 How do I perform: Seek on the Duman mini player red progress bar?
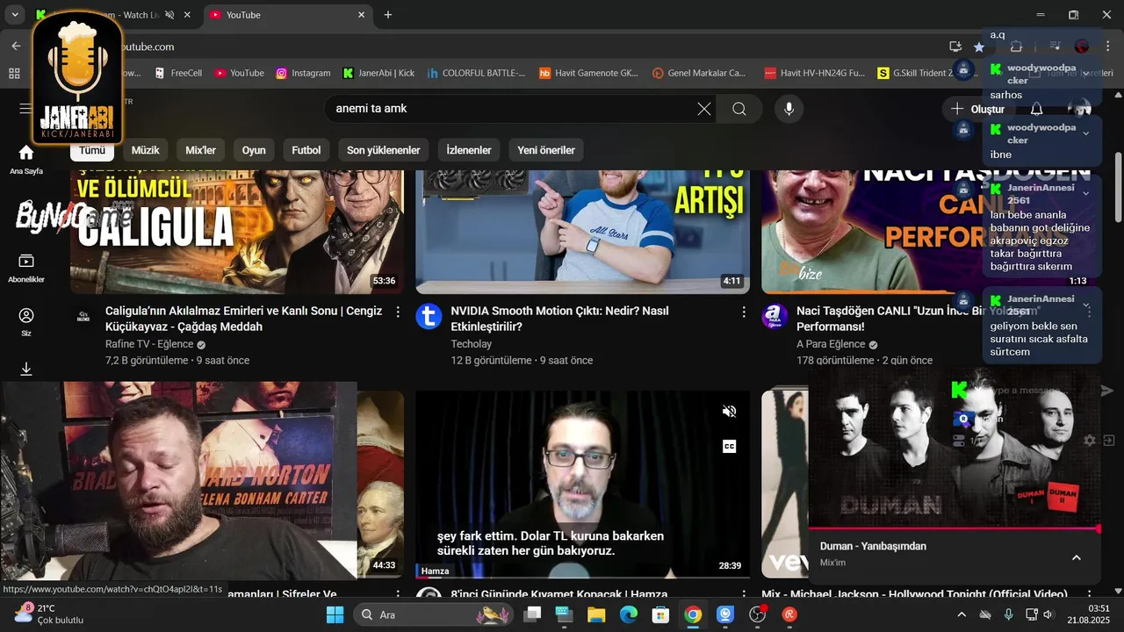point(954,529)
